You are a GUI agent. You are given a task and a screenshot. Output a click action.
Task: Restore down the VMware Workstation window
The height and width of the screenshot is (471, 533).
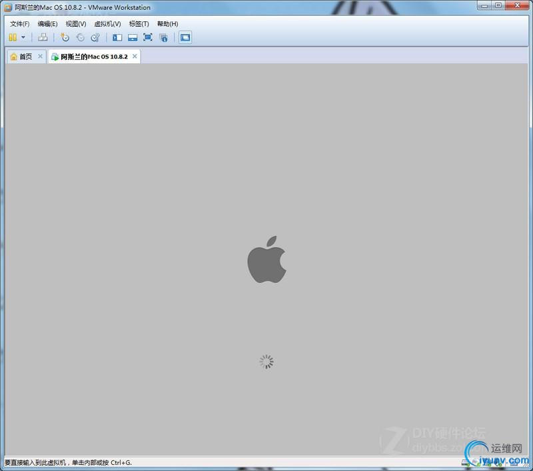pyautogui.click(x=498, y=5)
